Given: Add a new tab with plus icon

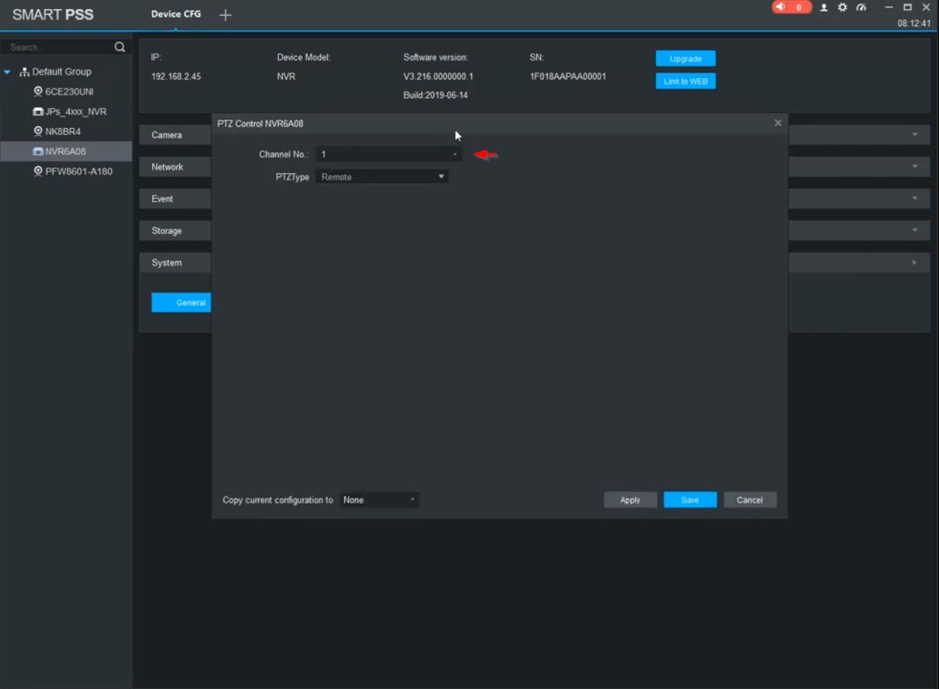Looking at the screenshot, I should point(225,15).
